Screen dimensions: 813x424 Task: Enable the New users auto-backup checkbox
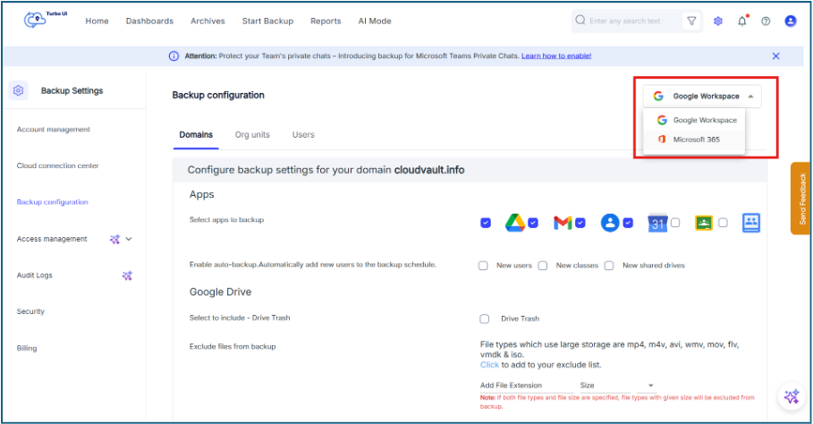coord(483,266)
